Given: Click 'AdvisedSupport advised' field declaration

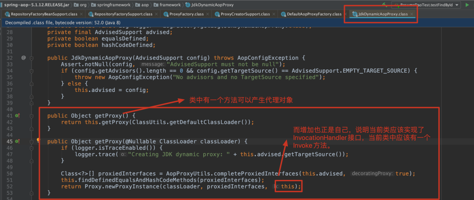Looking at the screenshot, I should point(133,32).
